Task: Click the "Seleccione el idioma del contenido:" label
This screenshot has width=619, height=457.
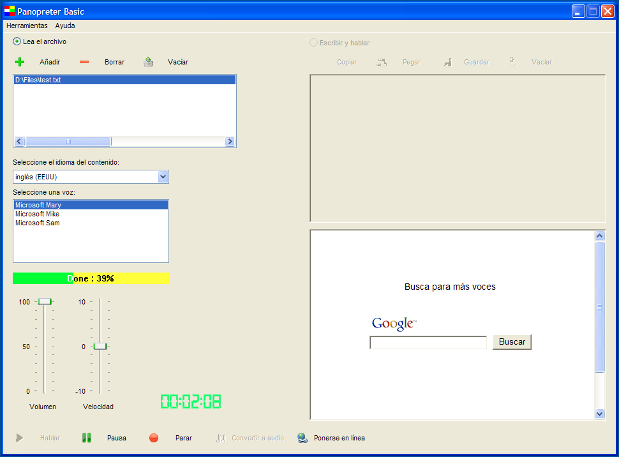Action: (x=66, y=162)
